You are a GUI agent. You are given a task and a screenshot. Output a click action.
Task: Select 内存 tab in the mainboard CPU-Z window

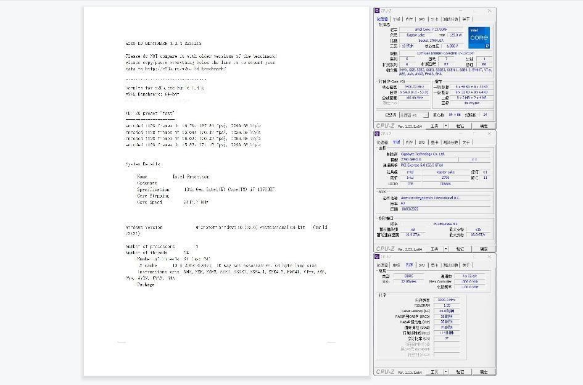(x=409, y=142)
